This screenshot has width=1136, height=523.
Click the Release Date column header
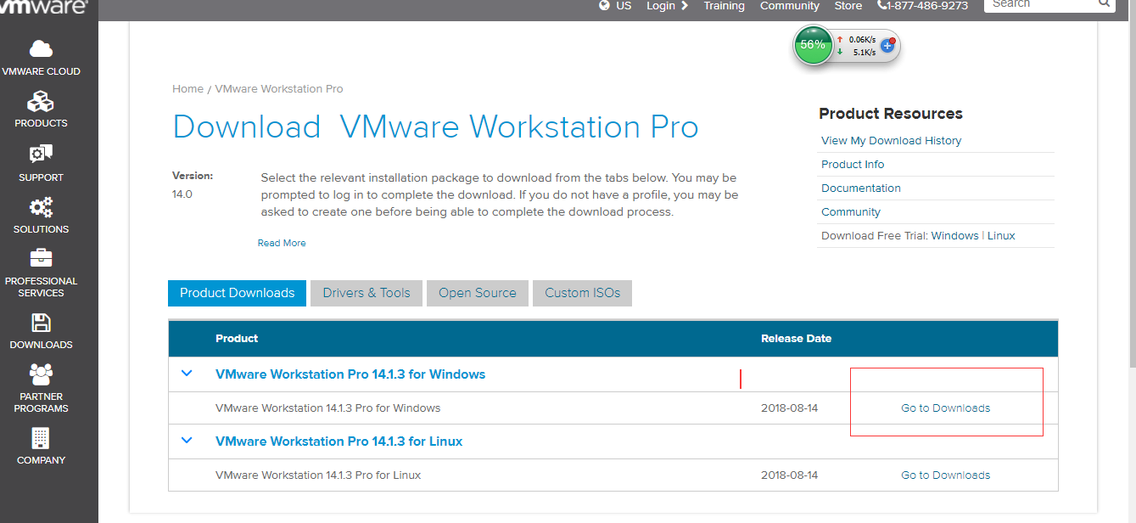pos(796,339)
